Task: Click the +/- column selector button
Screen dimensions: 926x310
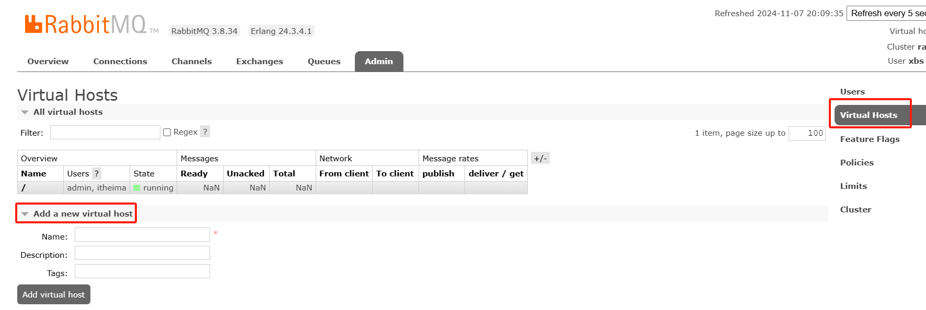Action: coord(540,158)
